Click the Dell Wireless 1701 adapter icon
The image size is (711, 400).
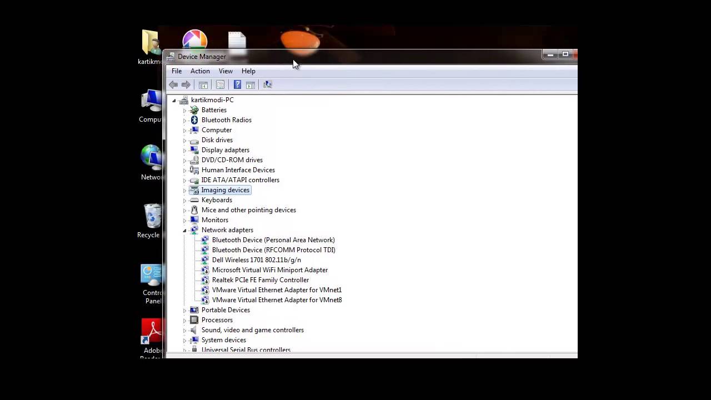pos(204,260)
